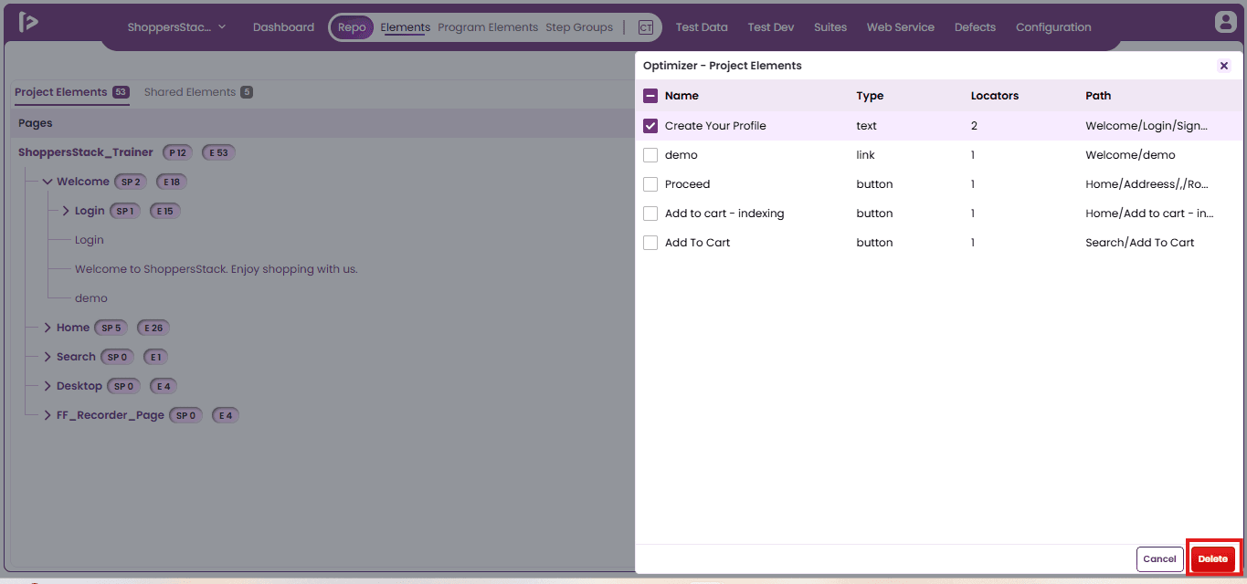Switch to the Shared Elements tab
Screen dimensions: 1247x584
(190, 92)
